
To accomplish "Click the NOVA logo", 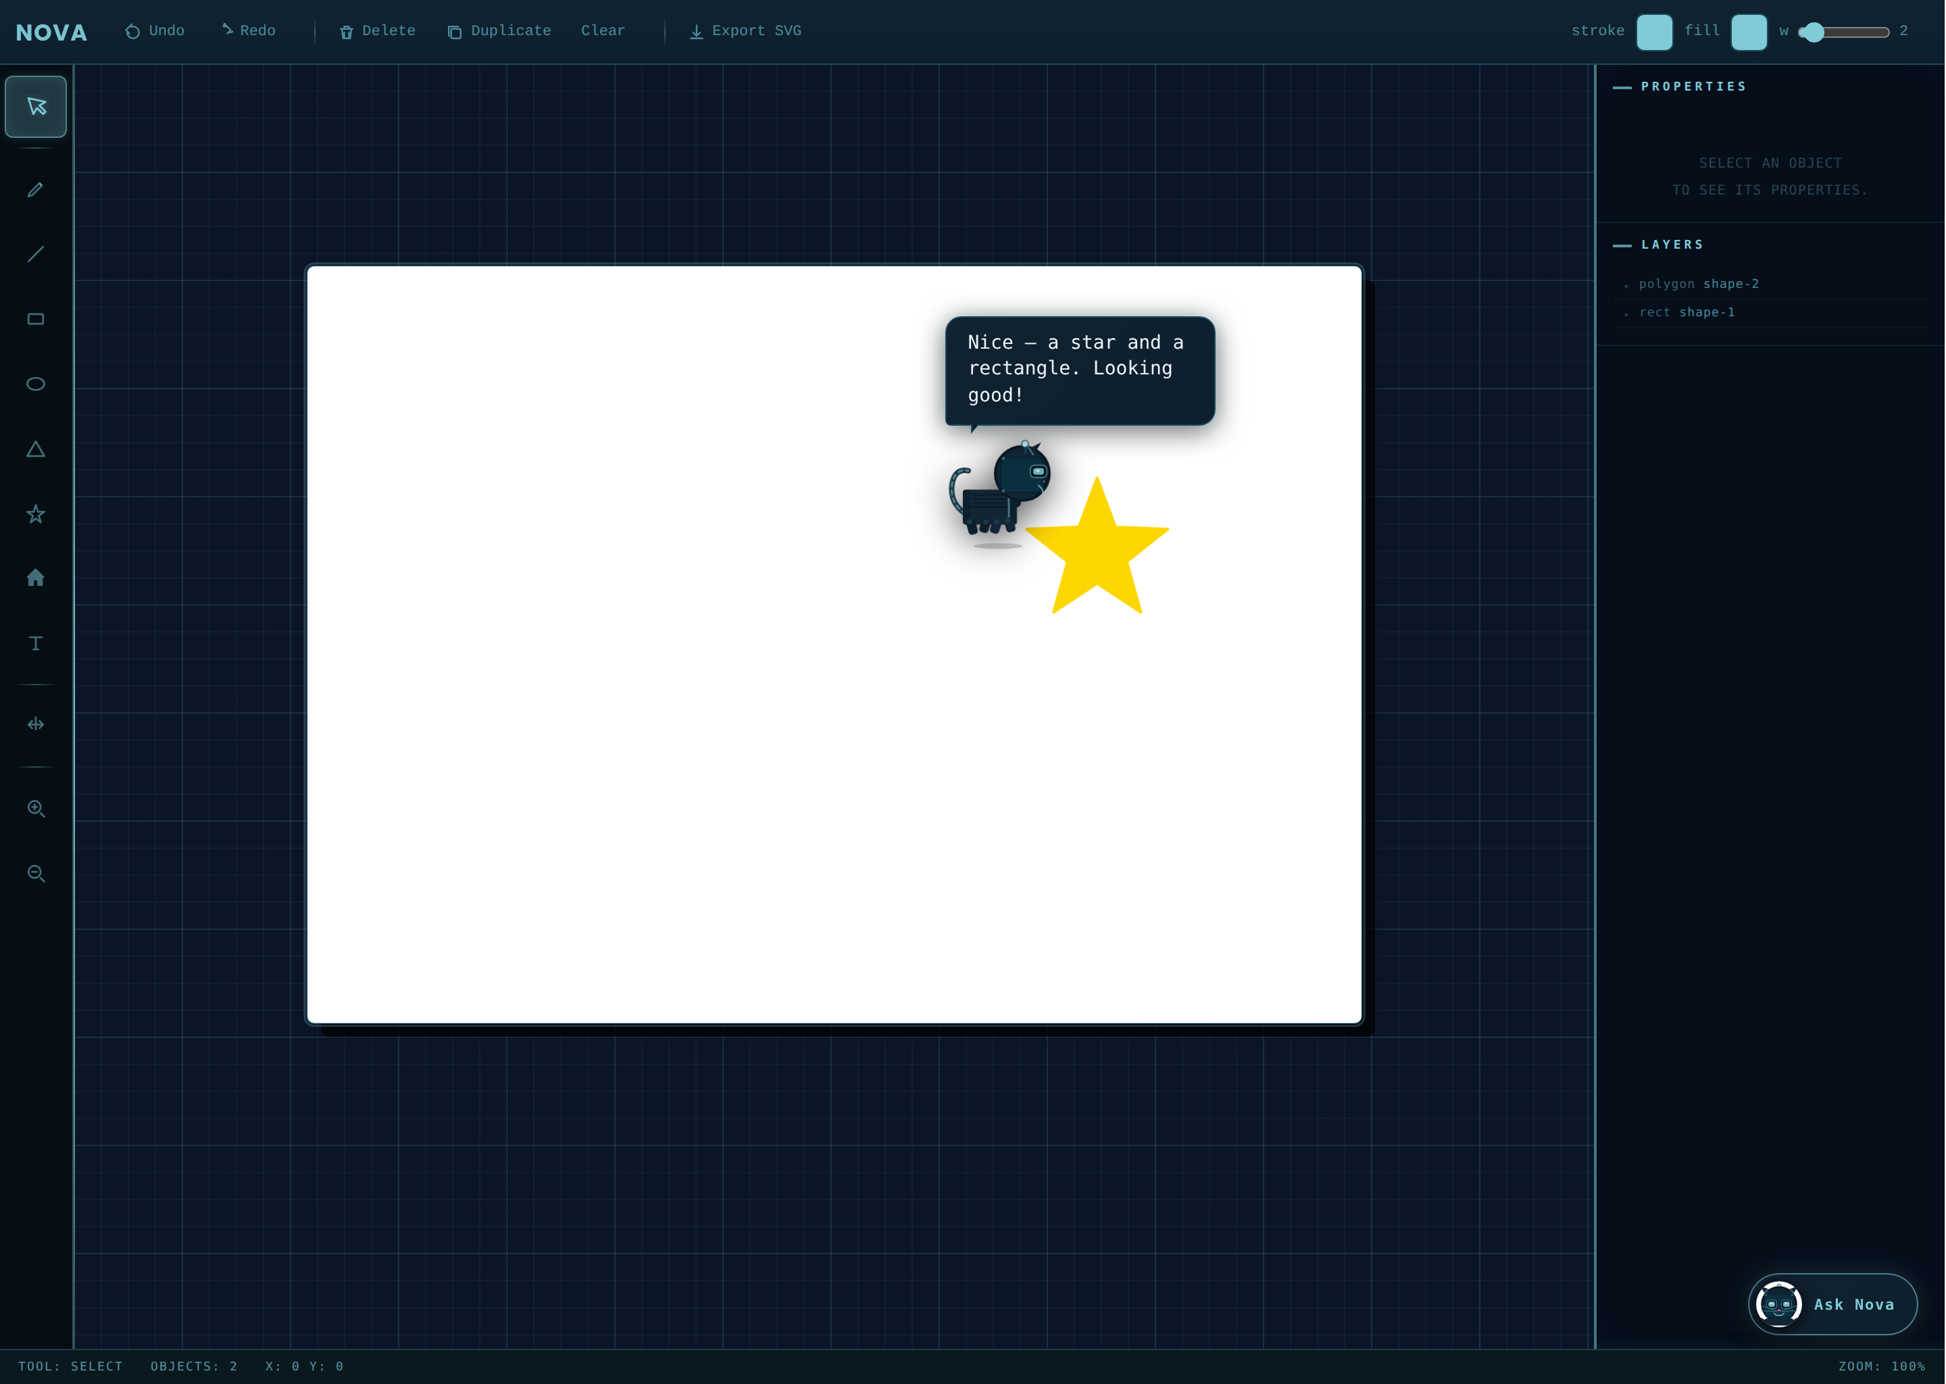I will pyautogui.click(x=51, y=32).
